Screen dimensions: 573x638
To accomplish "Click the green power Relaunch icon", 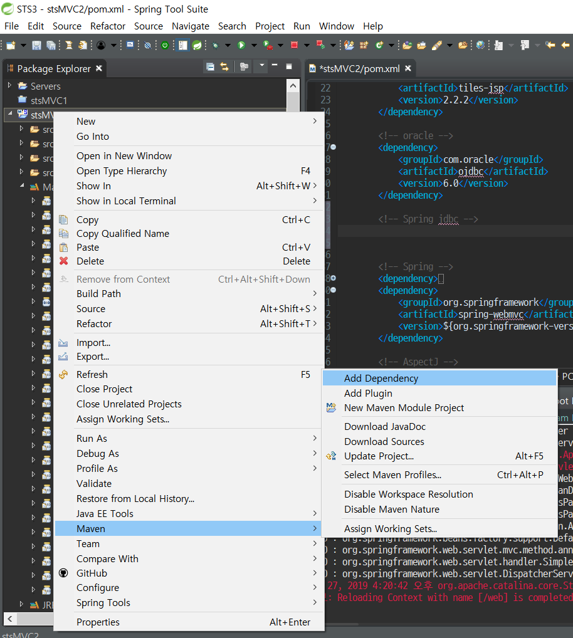I will pos(165,45).
